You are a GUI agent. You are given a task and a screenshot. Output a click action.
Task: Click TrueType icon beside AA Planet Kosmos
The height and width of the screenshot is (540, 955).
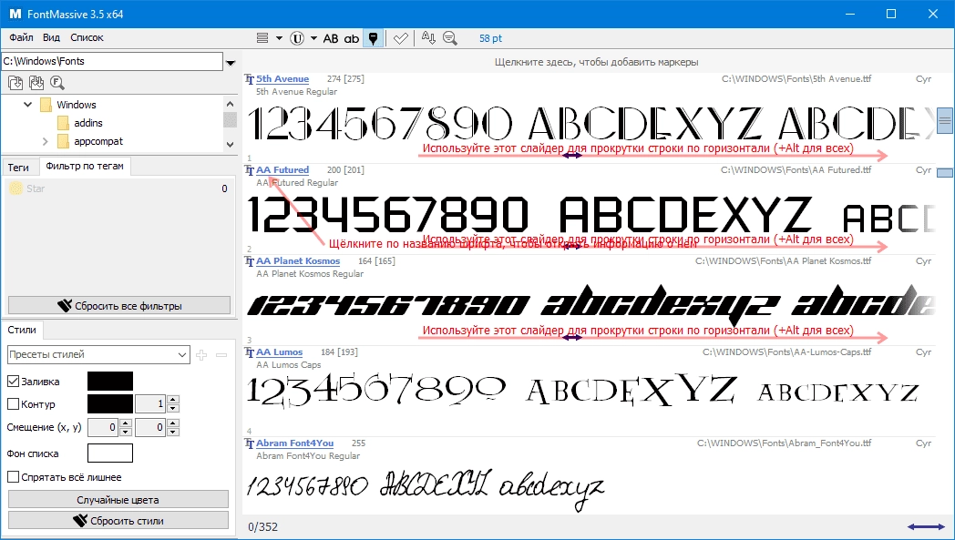click(x=249, y=261)
